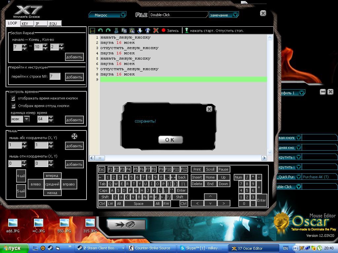The height and width of the screenshot is (253, 338).
Task: Expand the Double-Click button assignment dropdown
Action: [x=298, y=187]
